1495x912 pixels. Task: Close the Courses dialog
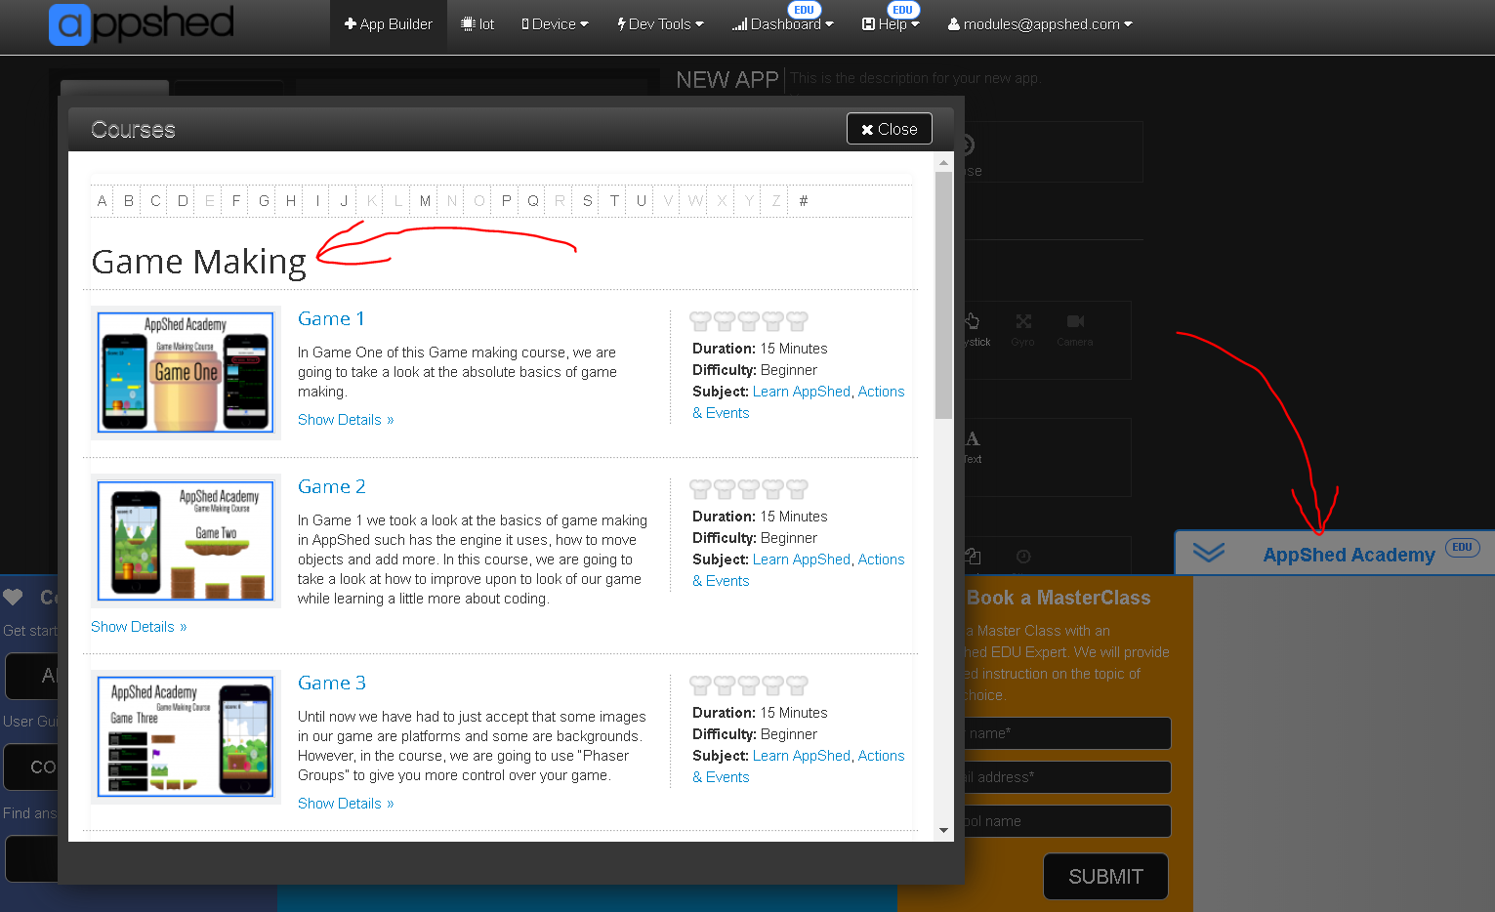(x=890, y=129)
